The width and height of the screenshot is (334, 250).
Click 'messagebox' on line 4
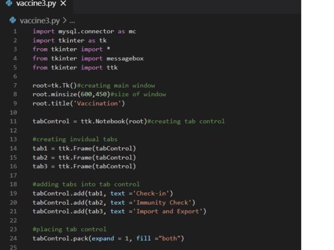tap(125, 59)
